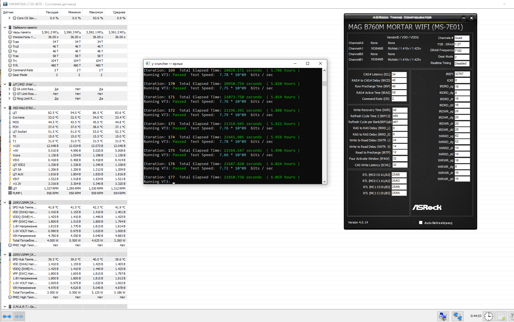Image resolution: width=514 pixels, height=322 pixels.
Task: Click 'Version 4.0.14' text in Timing Configurator
Action: coord(358,222)
